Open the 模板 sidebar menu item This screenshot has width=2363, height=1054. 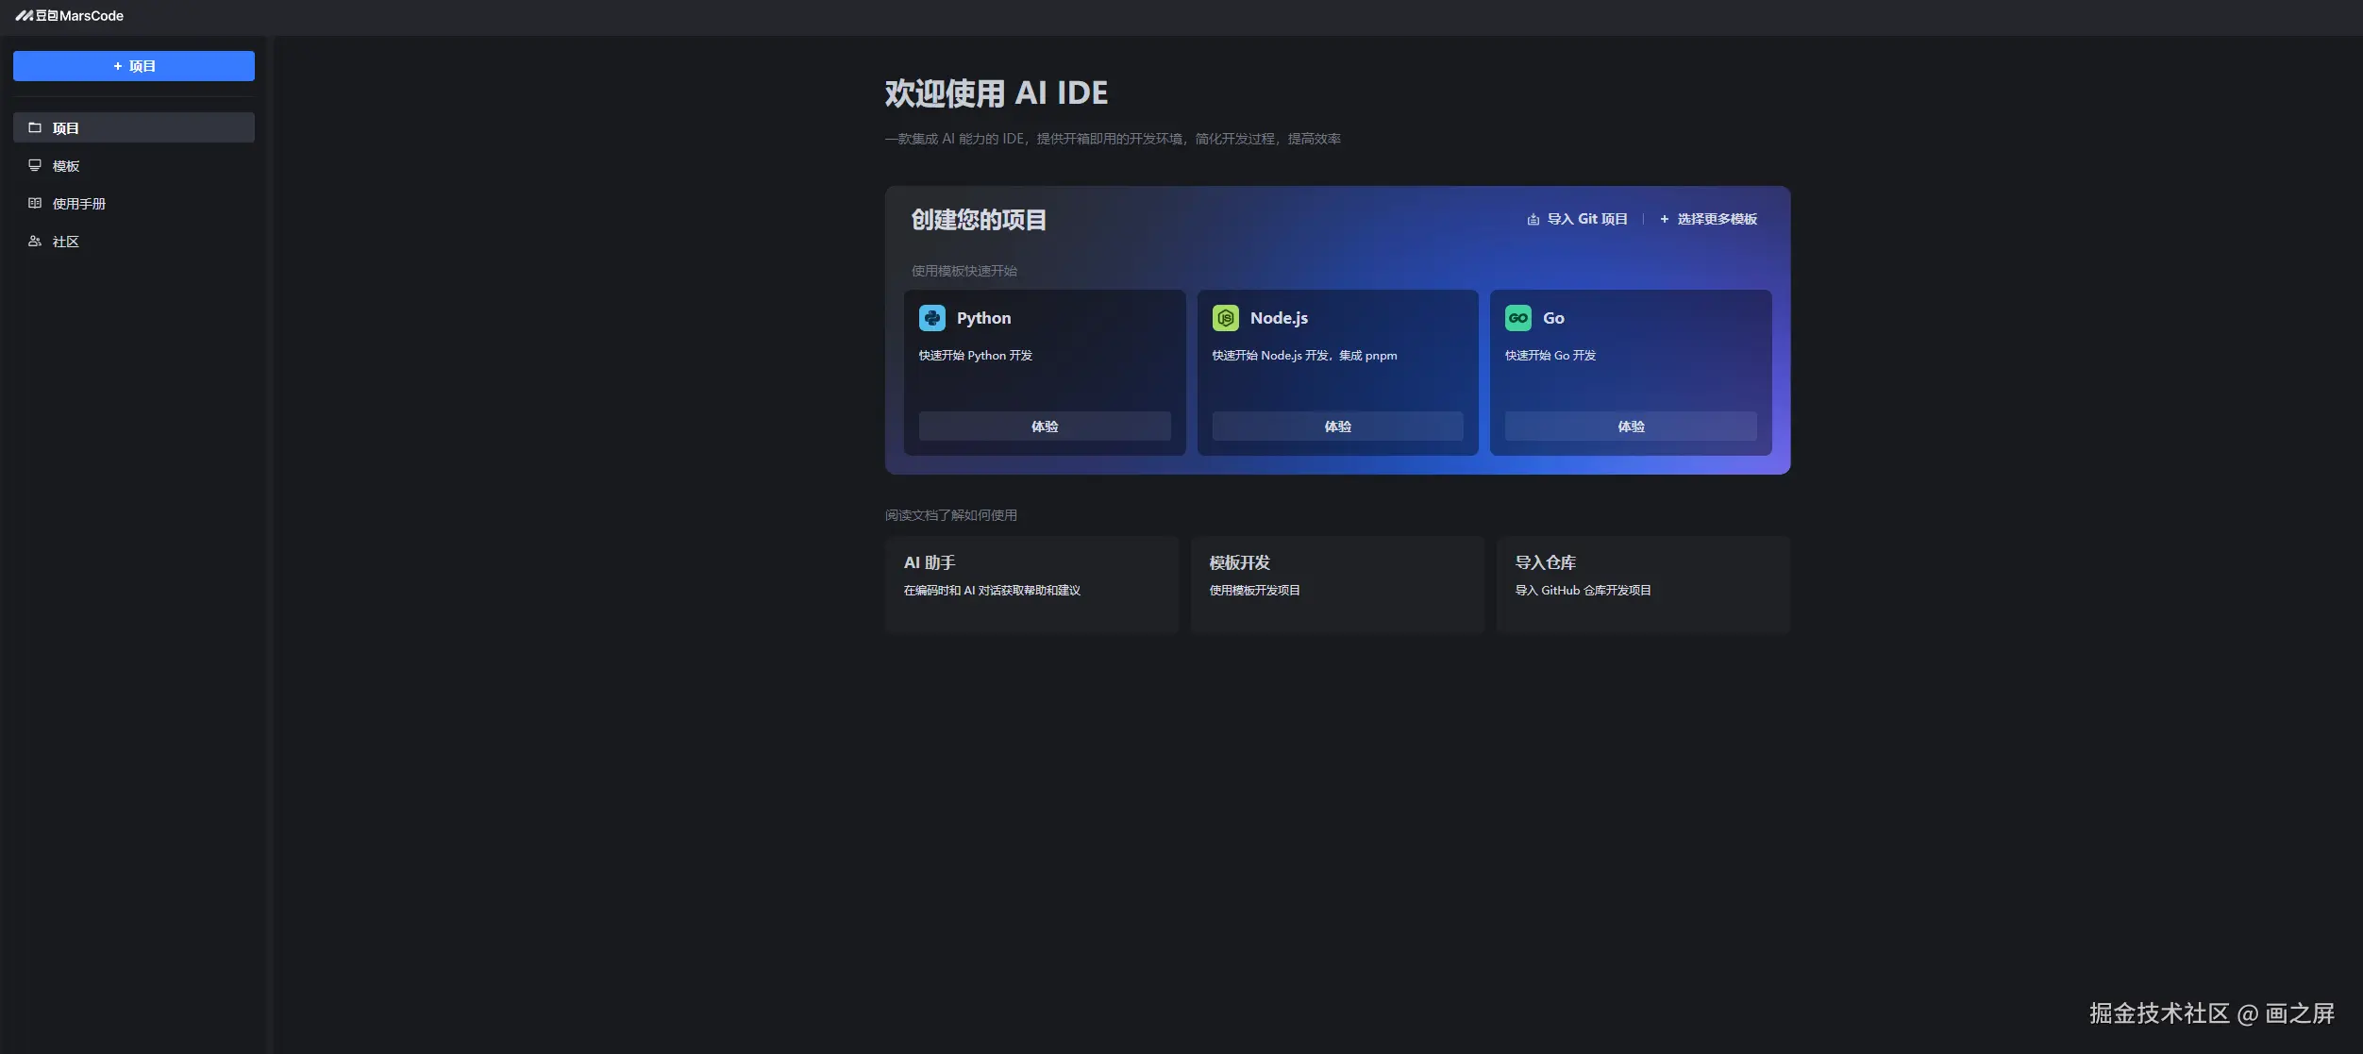[x=66, y=166]
